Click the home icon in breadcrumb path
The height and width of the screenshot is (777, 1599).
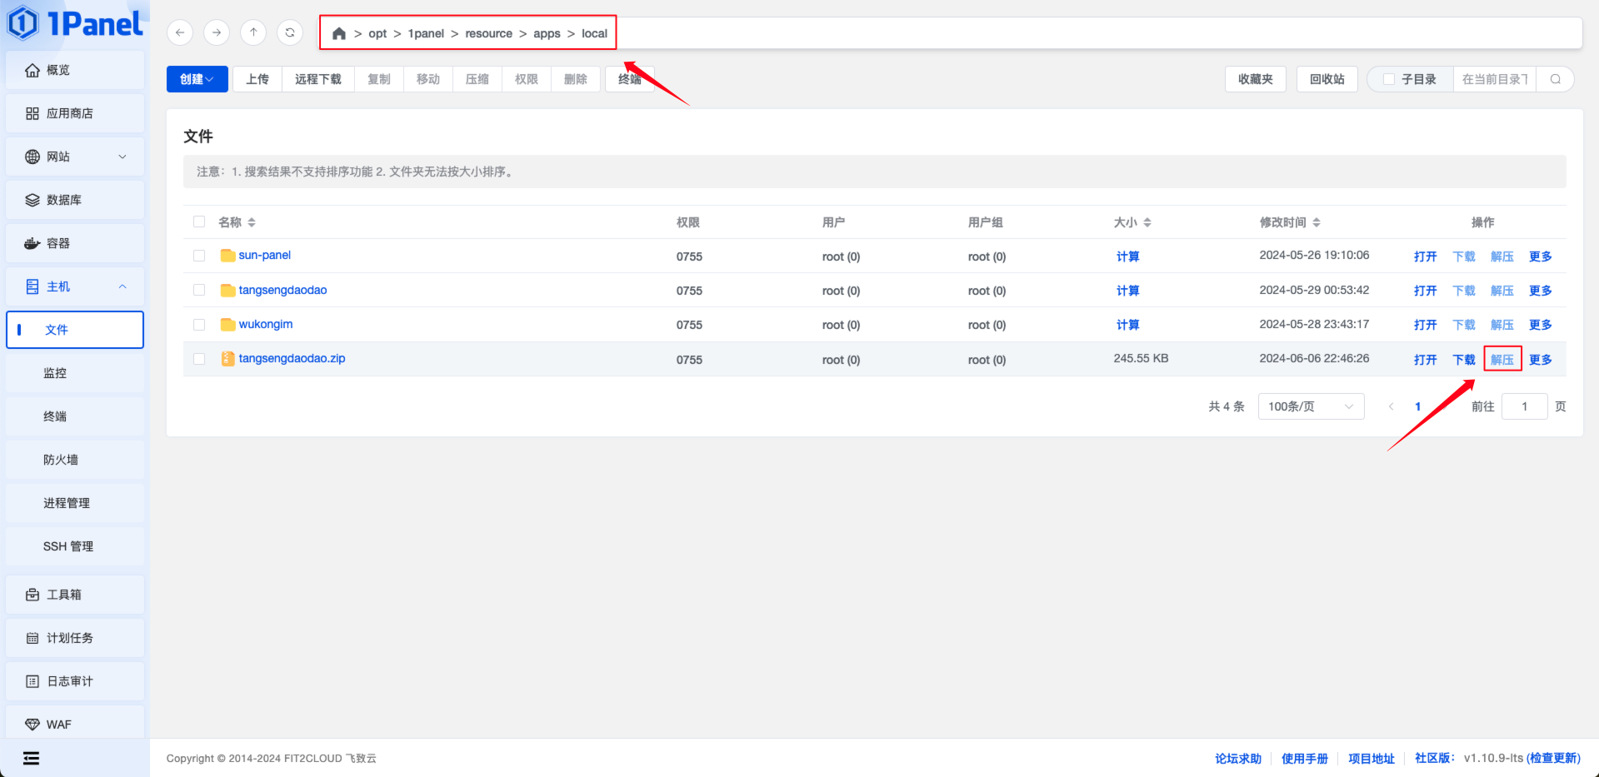pyautogui.click(x=339, y=33)
